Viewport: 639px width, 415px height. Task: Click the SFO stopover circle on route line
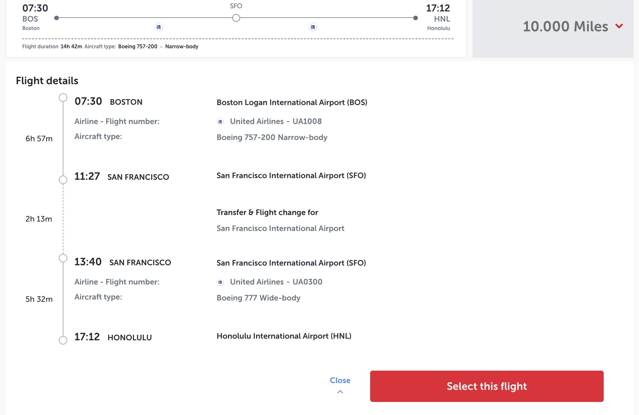click(236, 18)
